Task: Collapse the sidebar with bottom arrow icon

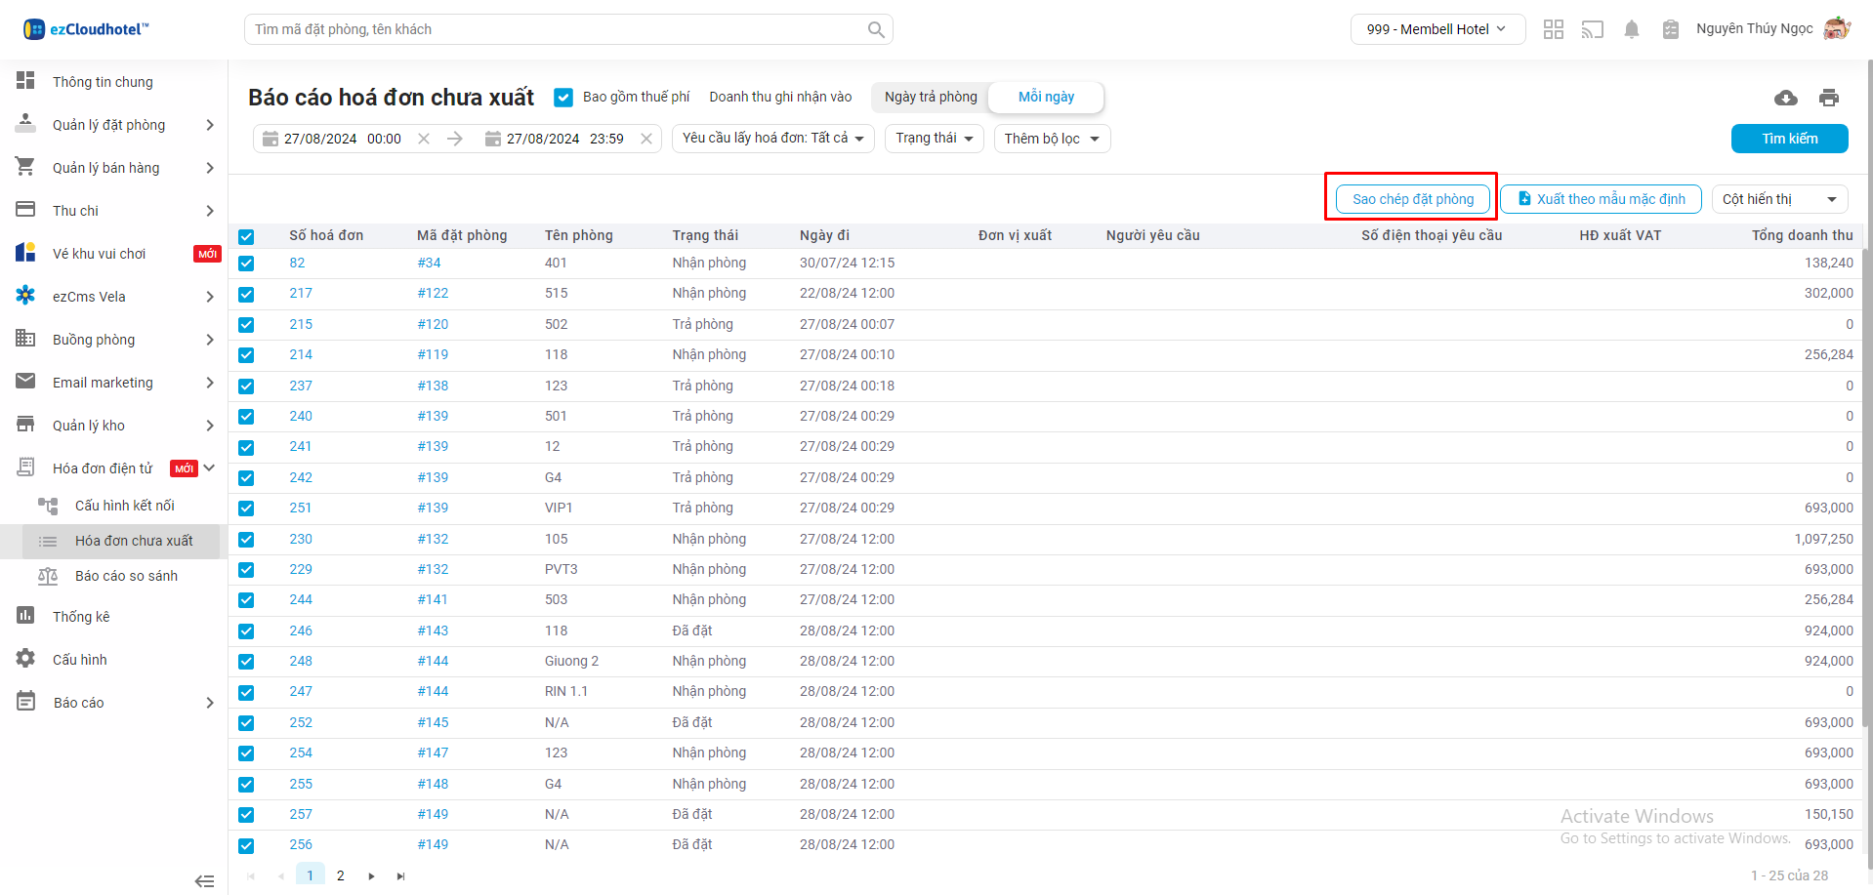Action: tap(204, 880)
